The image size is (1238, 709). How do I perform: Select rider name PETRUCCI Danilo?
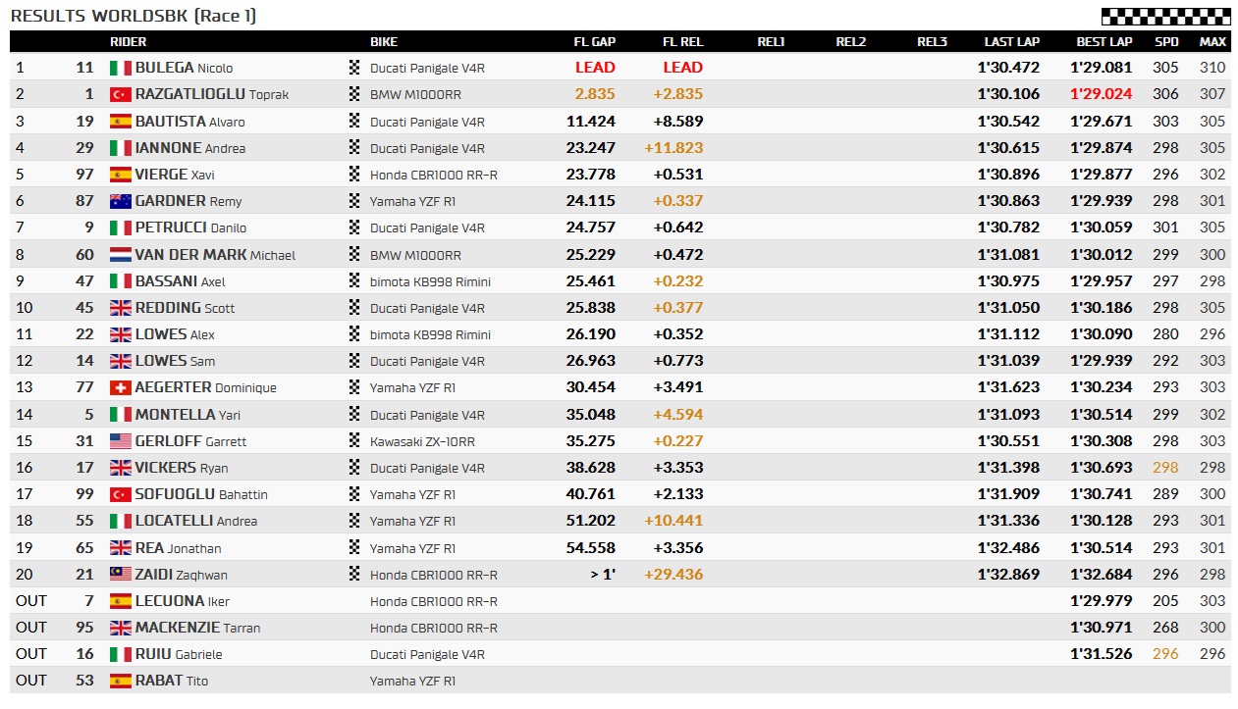(190, 228)
